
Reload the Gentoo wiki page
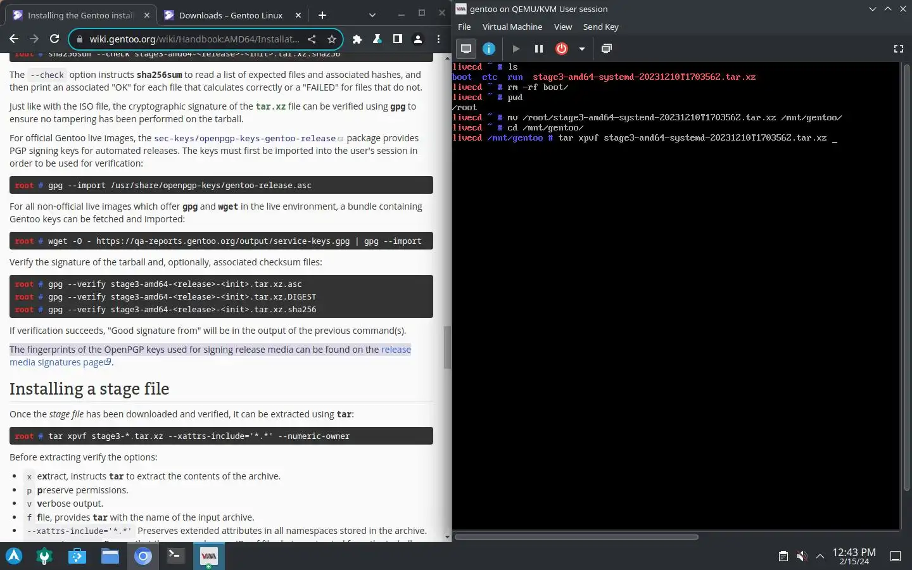[54, 39]
